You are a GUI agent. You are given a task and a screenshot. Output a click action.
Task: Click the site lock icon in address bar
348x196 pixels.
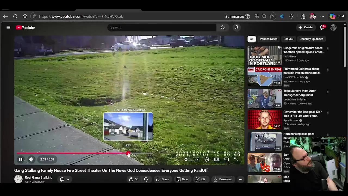point(35,16)
